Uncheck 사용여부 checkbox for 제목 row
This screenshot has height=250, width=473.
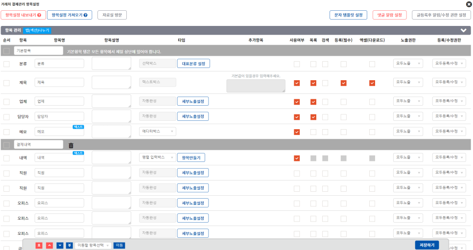[297, 83]
